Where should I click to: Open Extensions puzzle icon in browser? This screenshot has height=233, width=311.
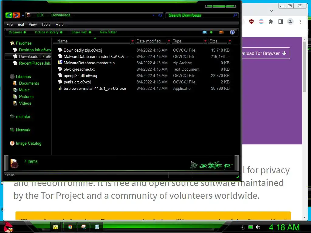click(271, 22)
